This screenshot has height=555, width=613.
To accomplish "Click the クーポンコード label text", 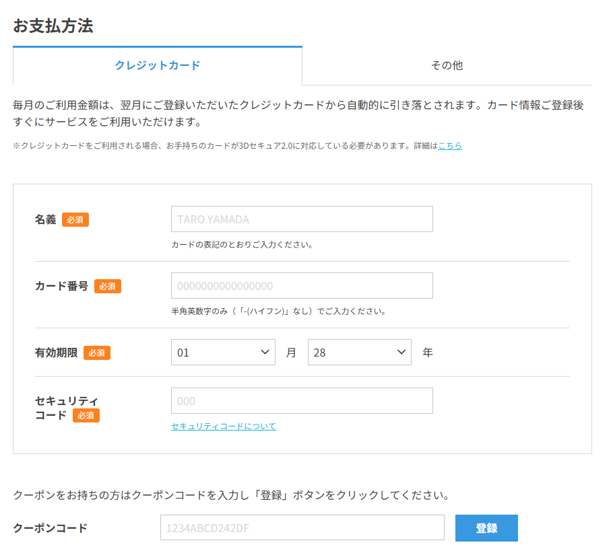I will [50, 528].
